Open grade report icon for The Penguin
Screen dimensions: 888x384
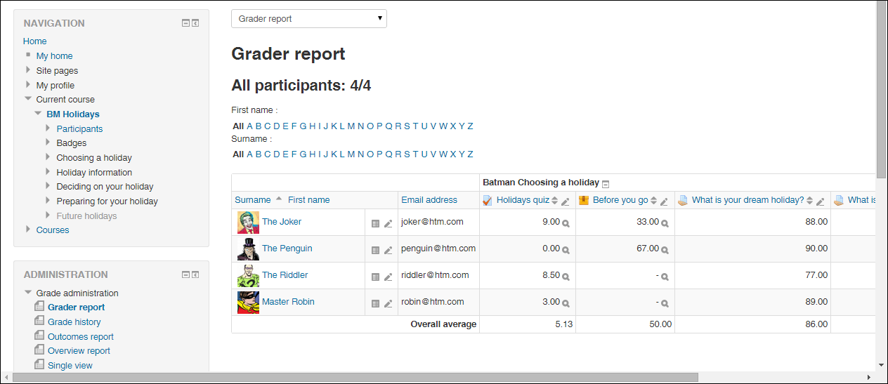(375, 251)
